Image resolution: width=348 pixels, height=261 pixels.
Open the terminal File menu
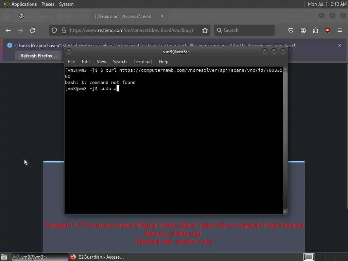pyautogui.click(x=71, y=62)
